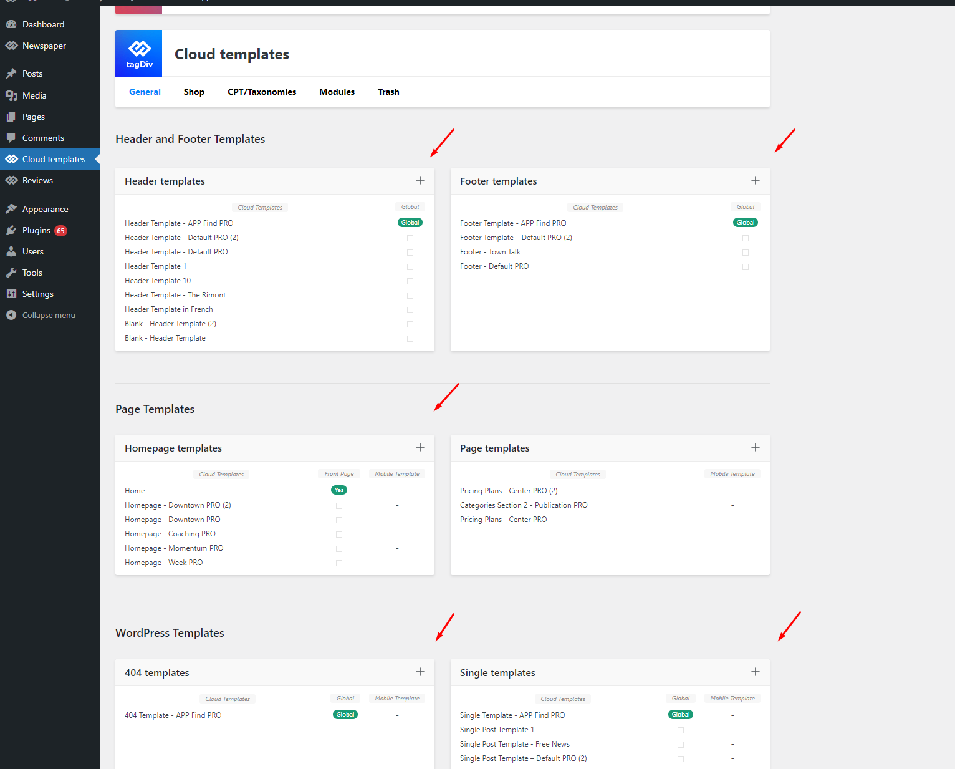Open Pricing Plans - Center PRO (2)

tap(509, 491)
